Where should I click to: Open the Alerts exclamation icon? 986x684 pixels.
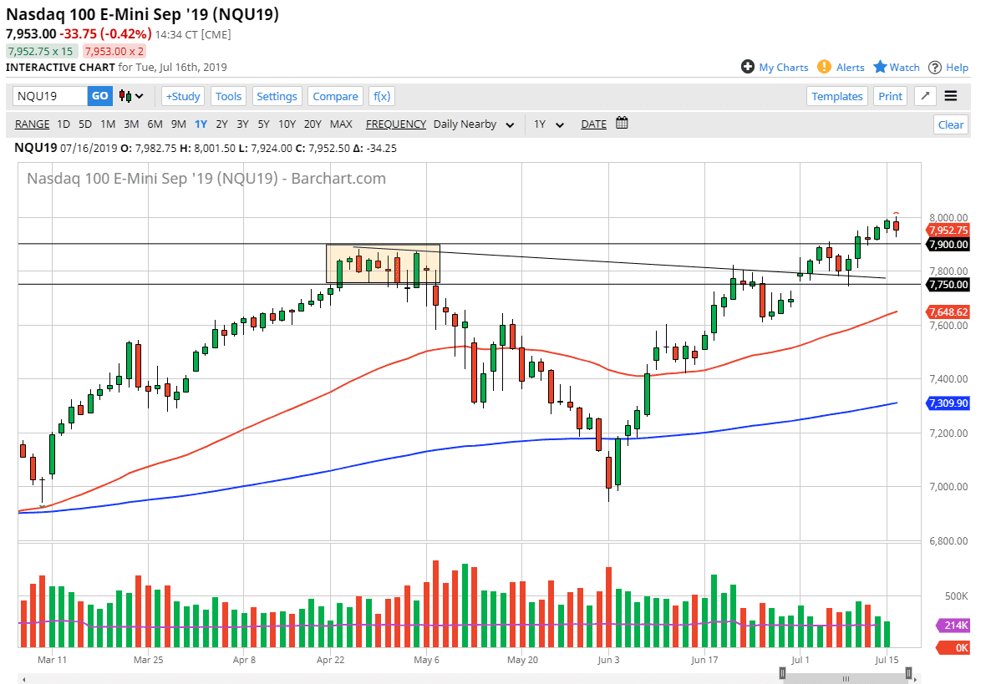[x=825, y=67]
